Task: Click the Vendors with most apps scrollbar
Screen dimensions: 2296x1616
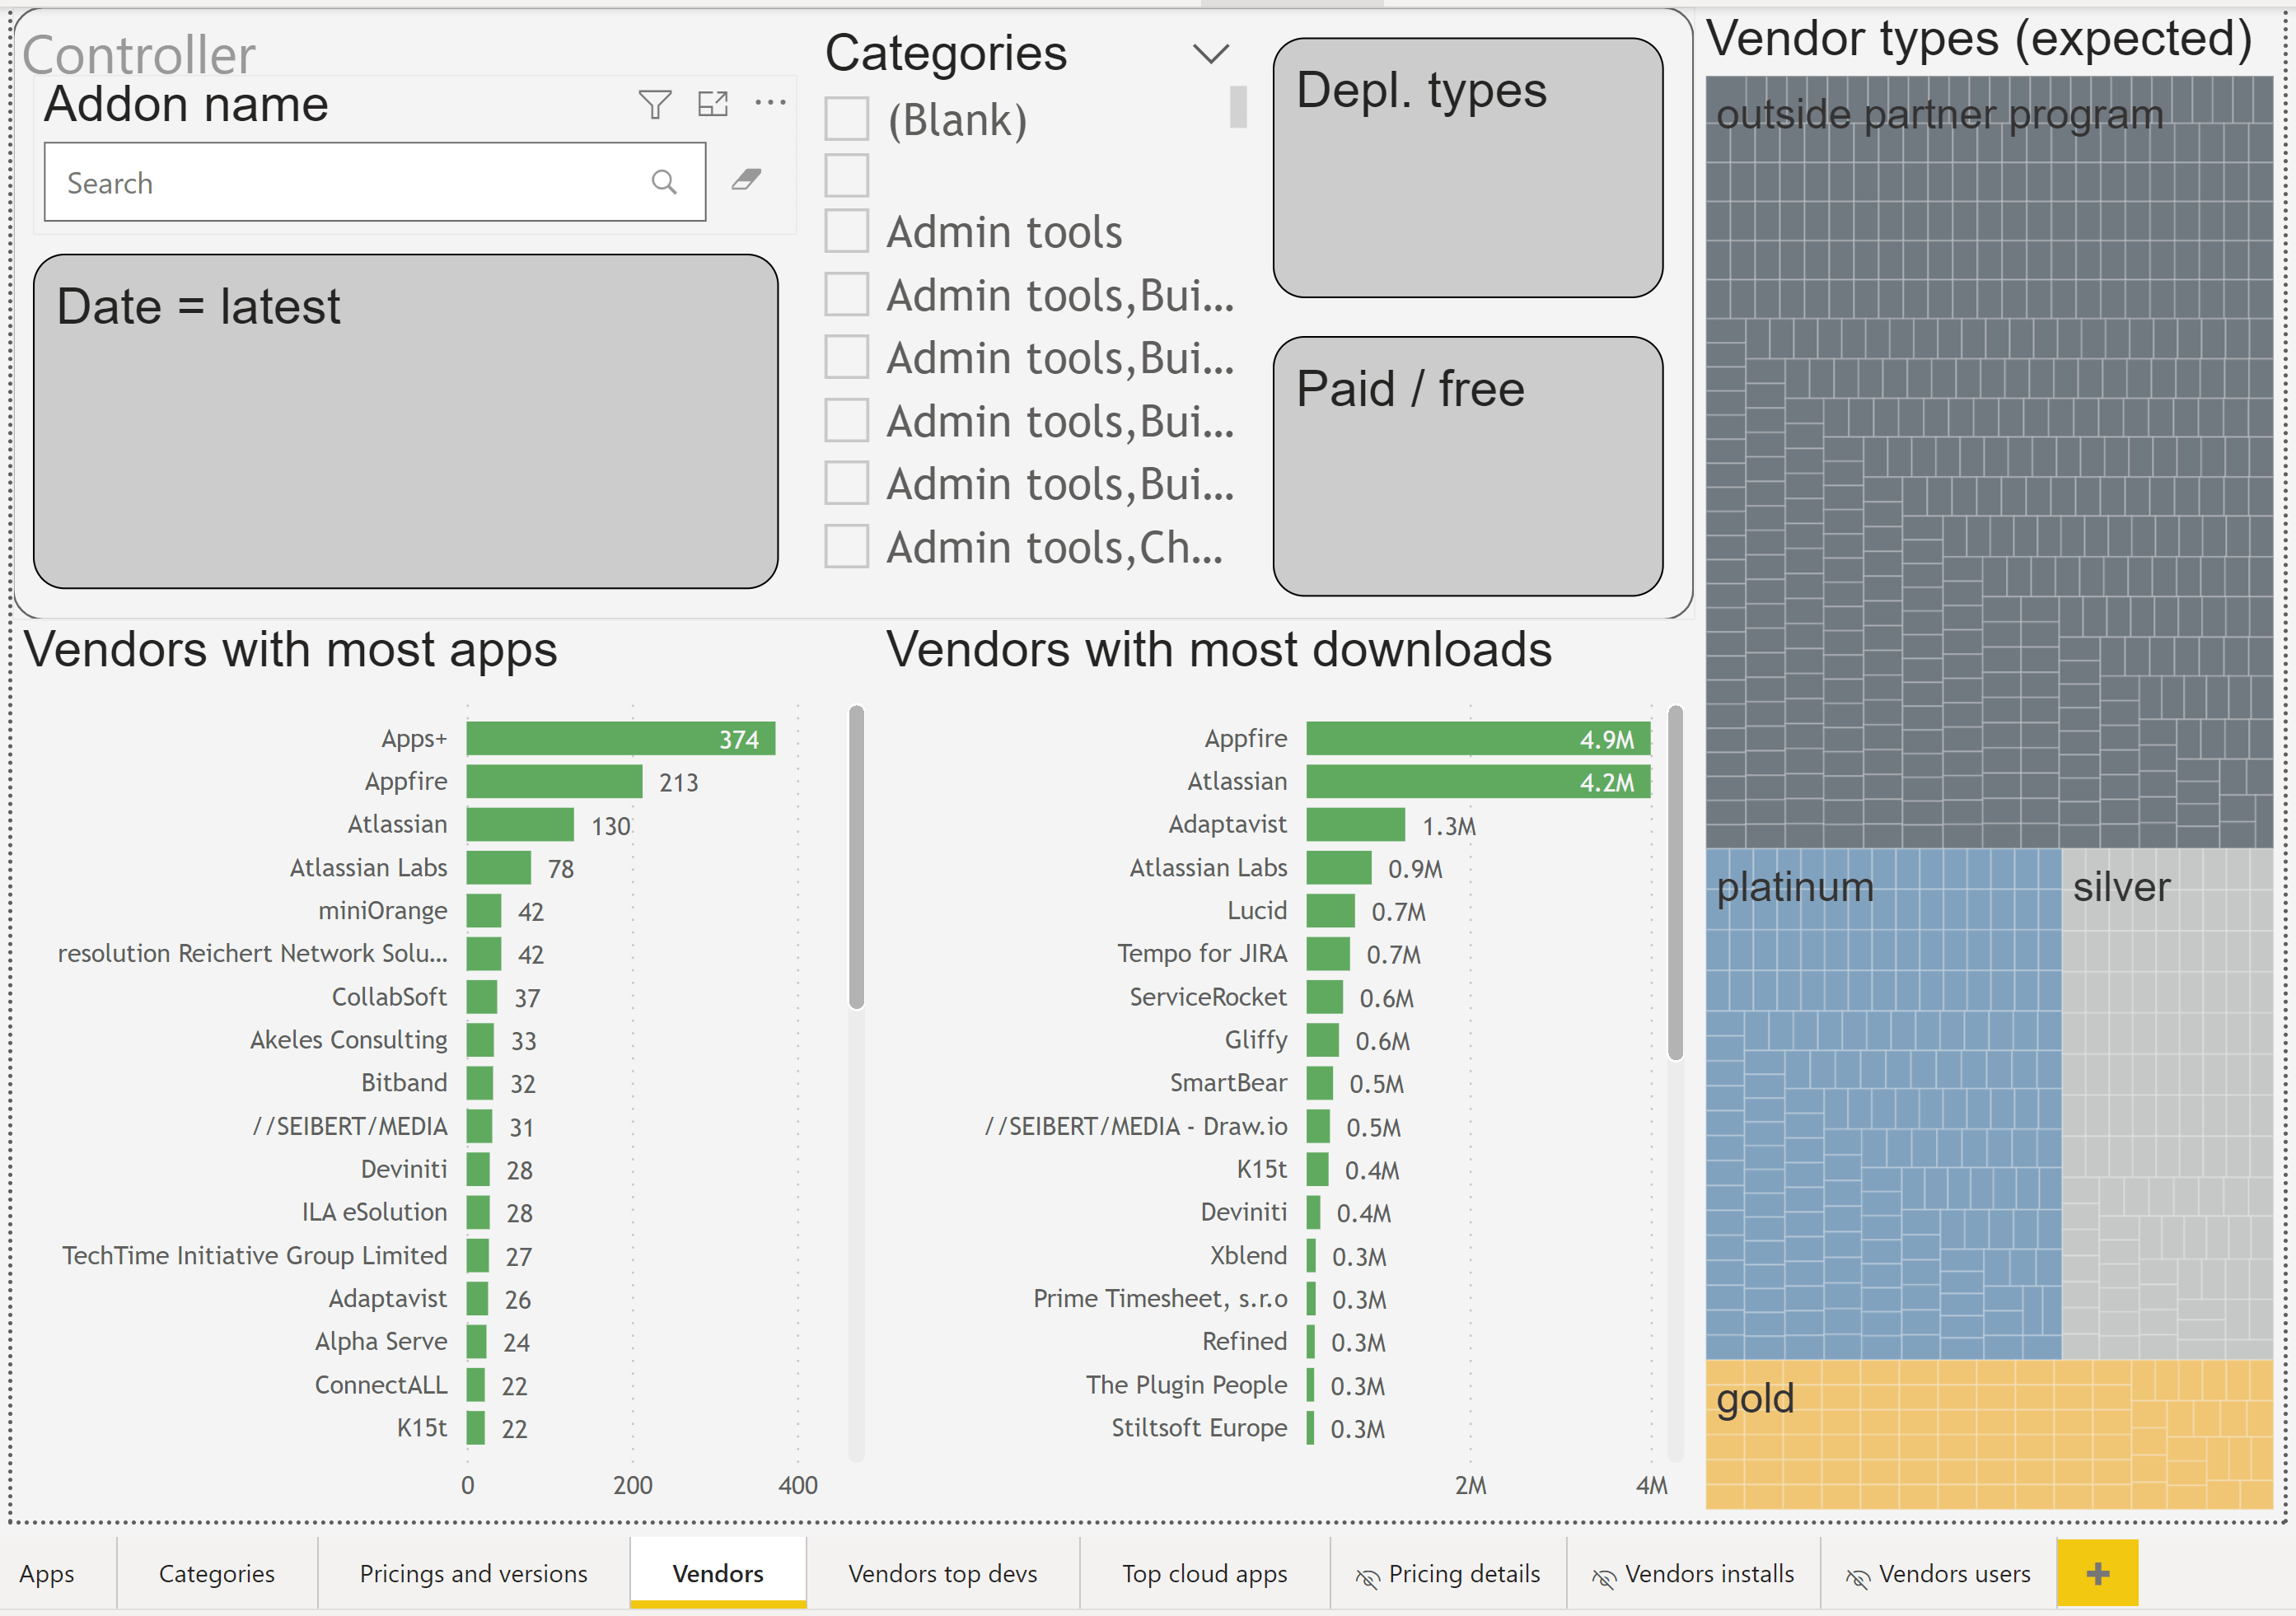Action: coord(856,857)
